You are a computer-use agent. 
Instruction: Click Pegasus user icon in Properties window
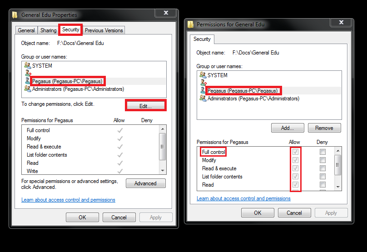(x=27, y=81)
